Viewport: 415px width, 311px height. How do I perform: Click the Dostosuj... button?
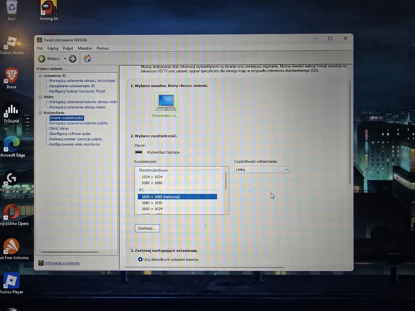147,228
